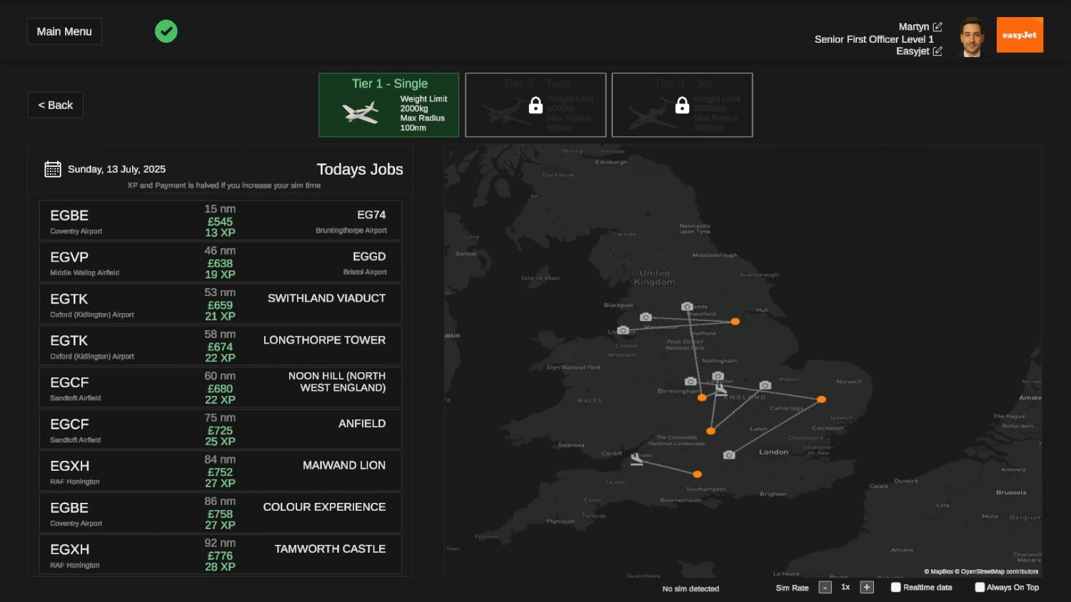
Task: Open the Main Menu
Action: pos(64,31)
